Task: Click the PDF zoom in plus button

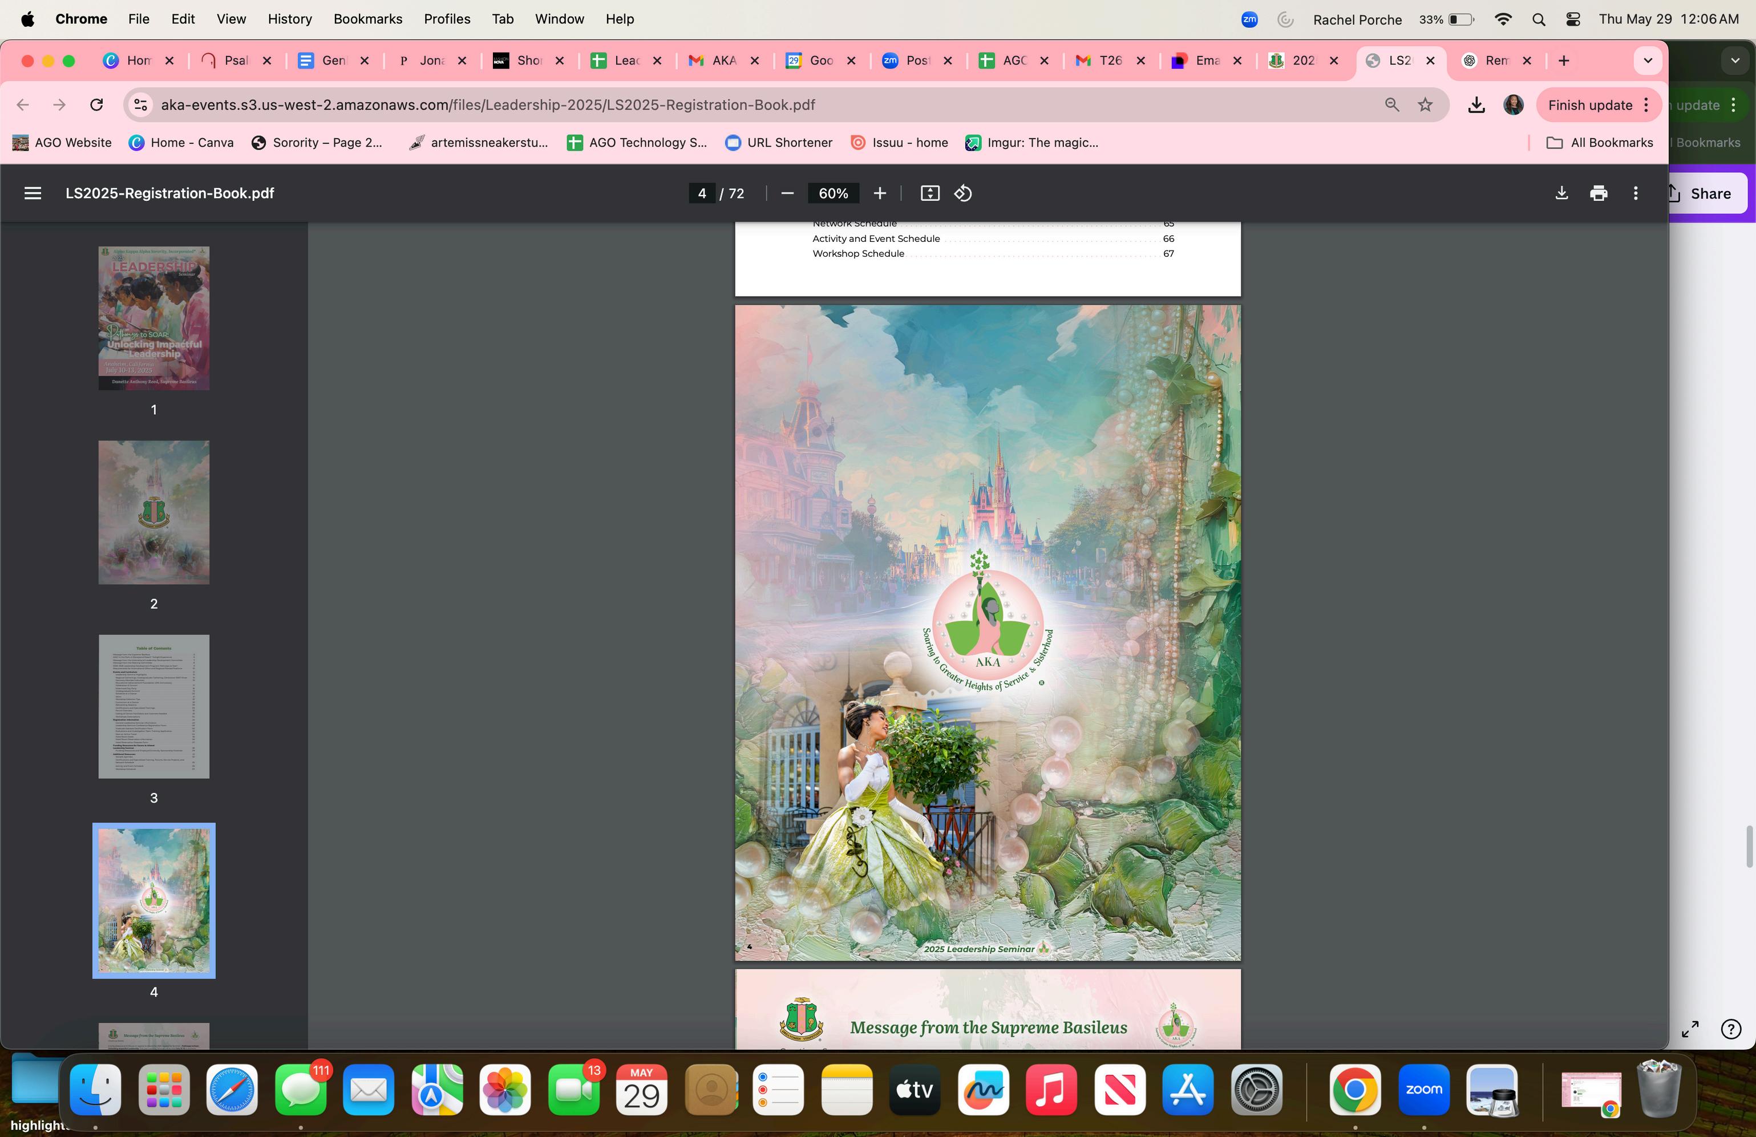Action: pyautogui.click(x=880, y=193)
